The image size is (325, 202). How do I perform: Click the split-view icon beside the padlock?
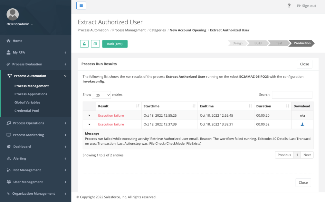coord(95,44)
